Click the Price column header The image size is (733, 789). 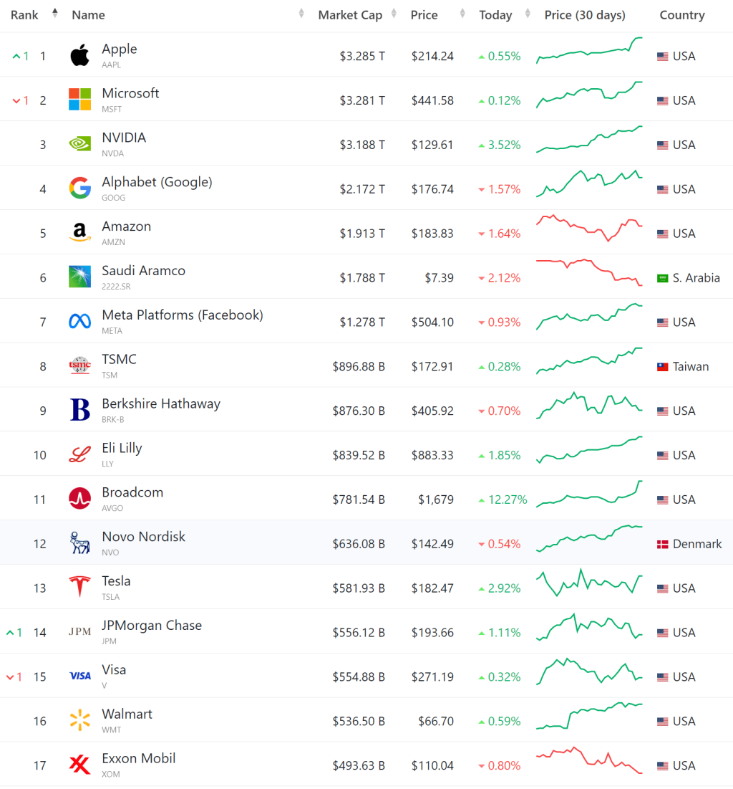pyautogui.click(x=424, y=15)
